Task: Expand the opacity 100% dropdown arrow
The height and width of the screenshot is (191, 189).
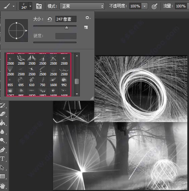Action: (x=144, y=6)
